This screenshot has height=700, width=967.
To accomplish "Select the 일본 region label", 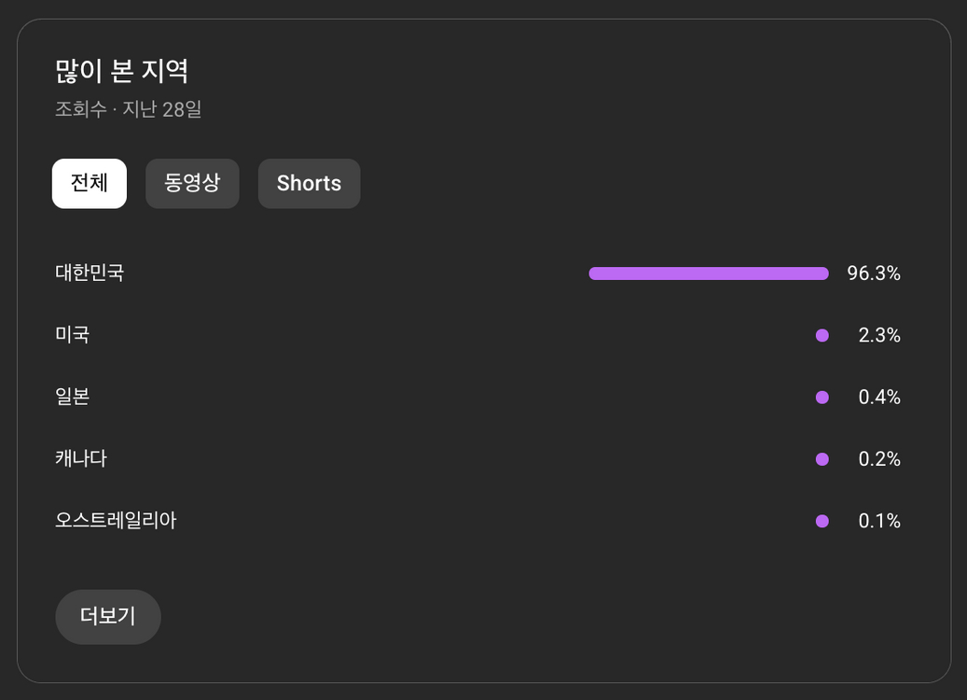I will (x=71, y=397).
